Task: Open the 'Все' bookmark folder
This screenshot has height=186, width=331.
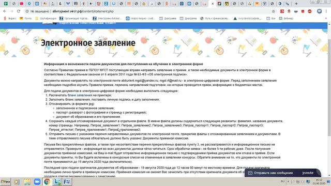Action: tap(271, 19)
